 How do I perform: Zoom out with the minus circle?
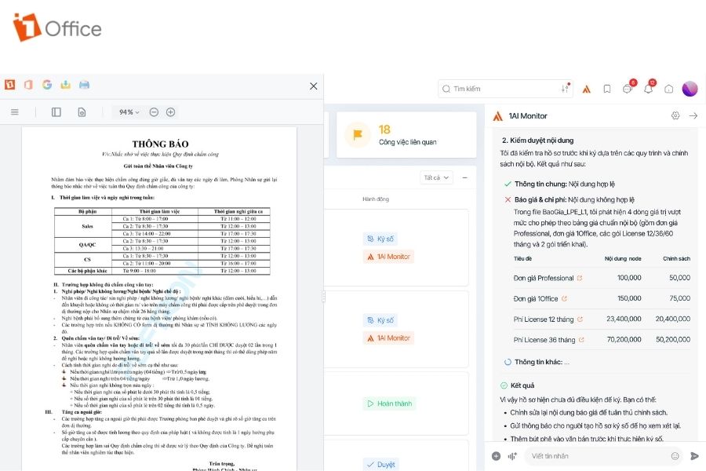(x=154, y=111)
